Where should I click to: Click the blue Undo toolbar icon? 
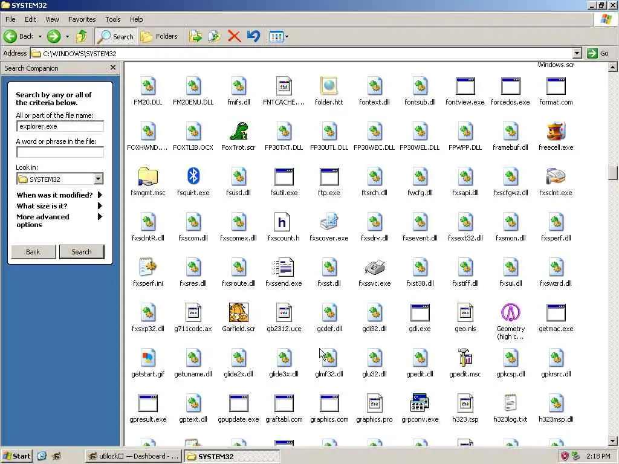coord(253,36)
